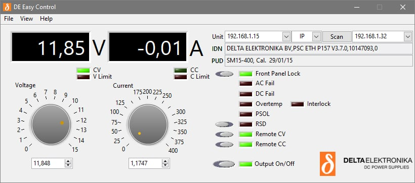The height and width of the screenshot is (183, 415).
Task: Click the Unit field showing 192.168.1.15
Action: (x=254, y=36)
